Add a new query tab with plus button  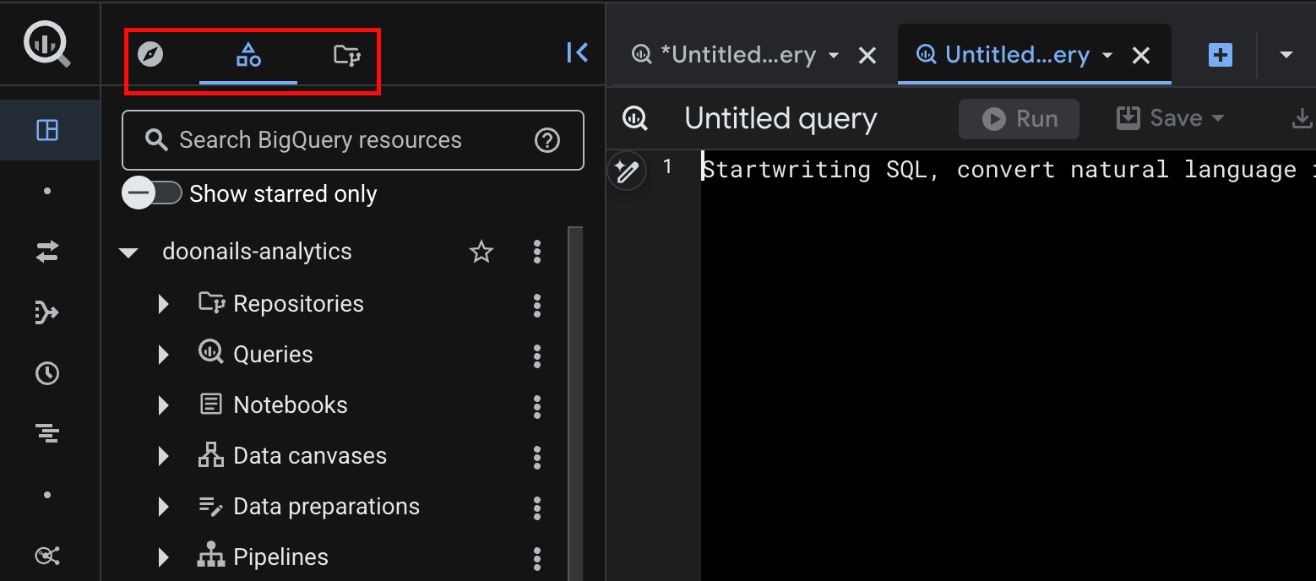(1221, 56)
